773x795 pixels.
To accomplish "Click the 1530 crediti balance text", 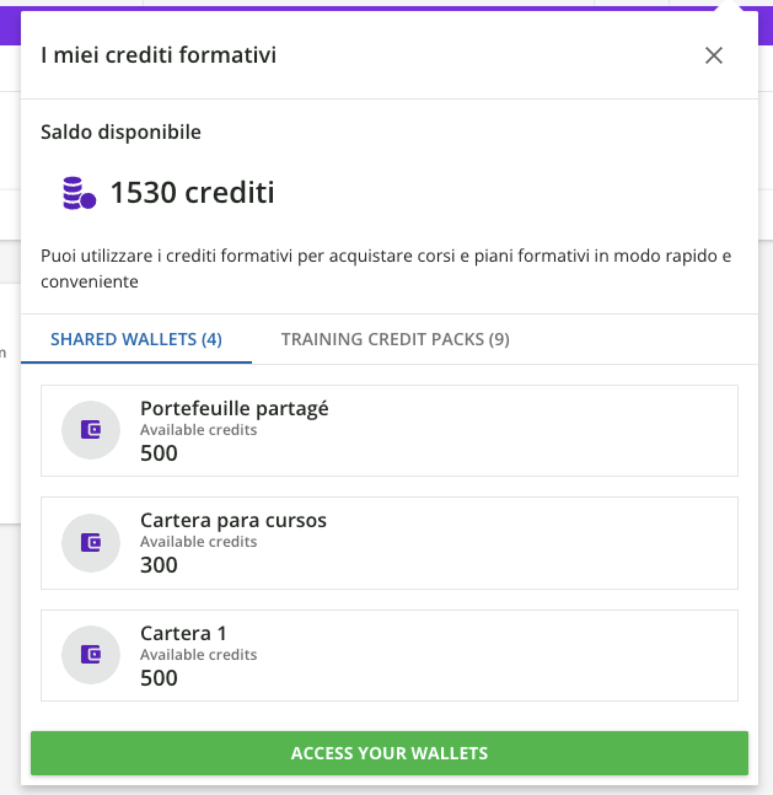I will (192, 192).
